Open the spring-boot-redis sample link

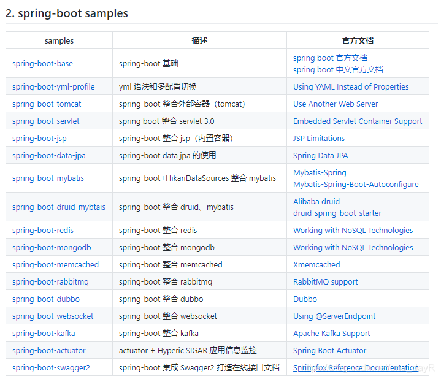[x=43, y=230]
